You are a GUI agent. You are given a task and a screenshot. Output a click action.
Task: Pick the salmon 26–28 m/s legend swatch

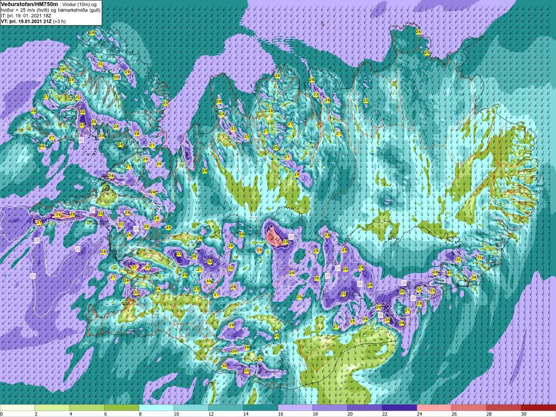coord(469,408)
